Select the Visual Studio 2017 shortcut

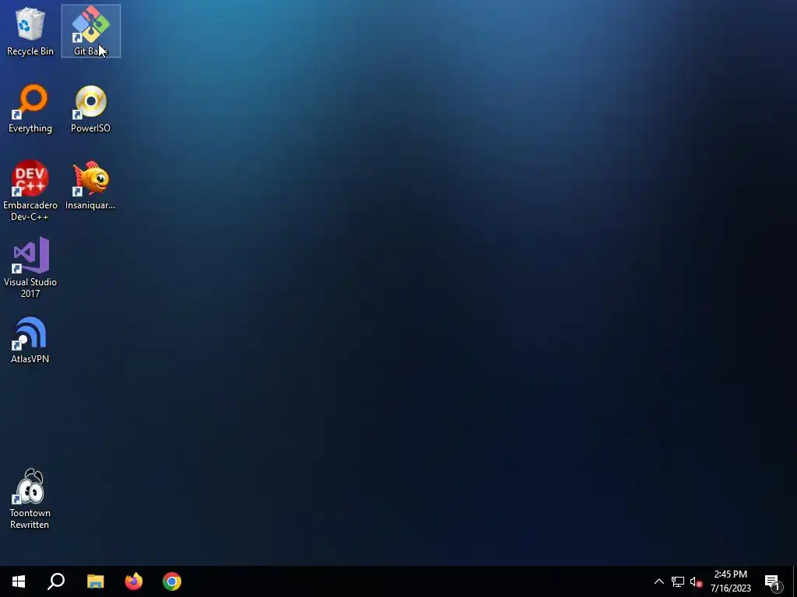click(x=30, y=267)
